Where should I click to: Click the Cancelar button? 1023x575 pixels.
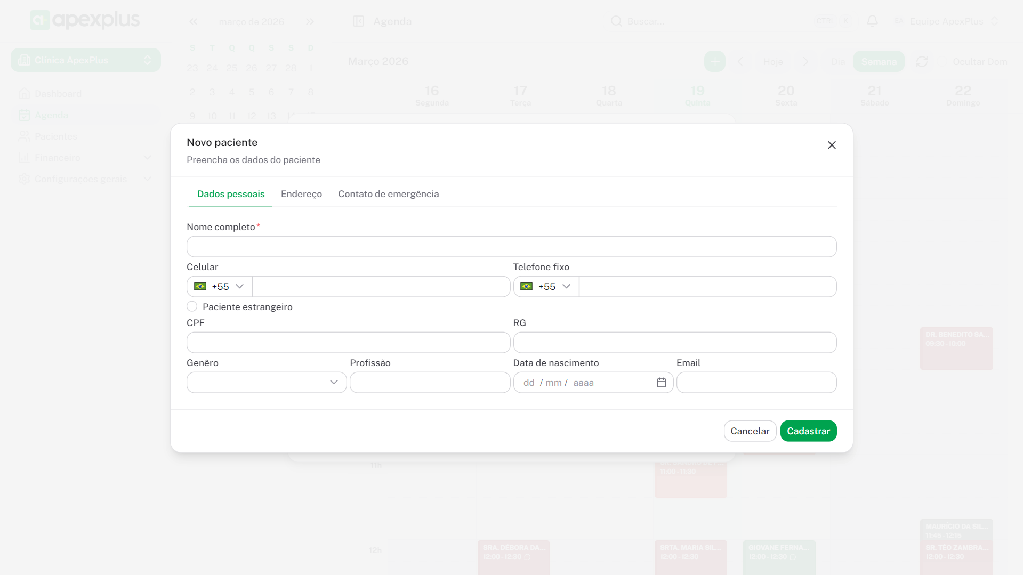click(x=750, y=431)
